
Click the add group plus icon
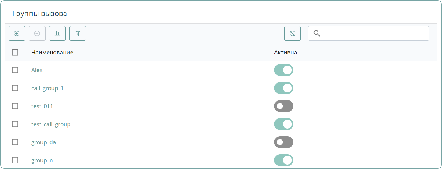click(x=17, y=33)
